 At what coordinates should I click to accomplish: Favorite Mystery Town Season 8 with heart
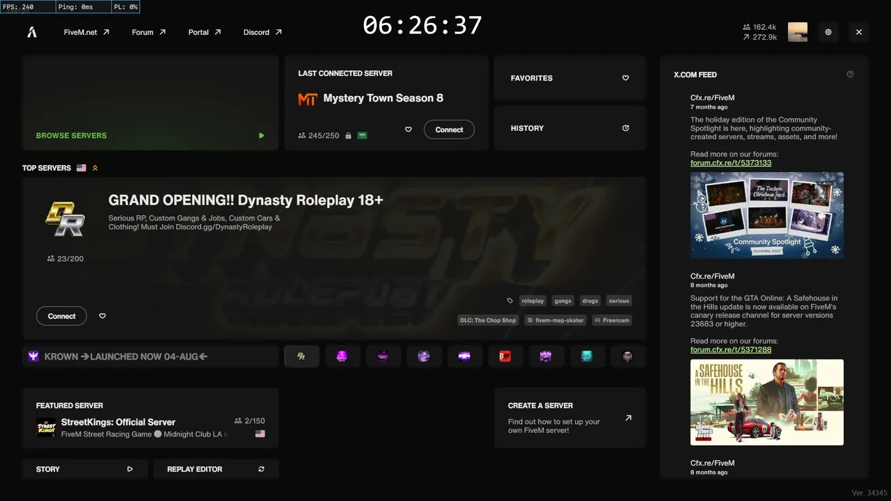point(409,129)
